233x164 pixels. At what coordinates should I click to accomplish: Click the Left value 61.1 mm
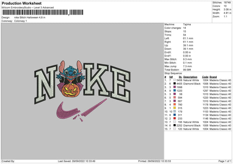[188, 38]
